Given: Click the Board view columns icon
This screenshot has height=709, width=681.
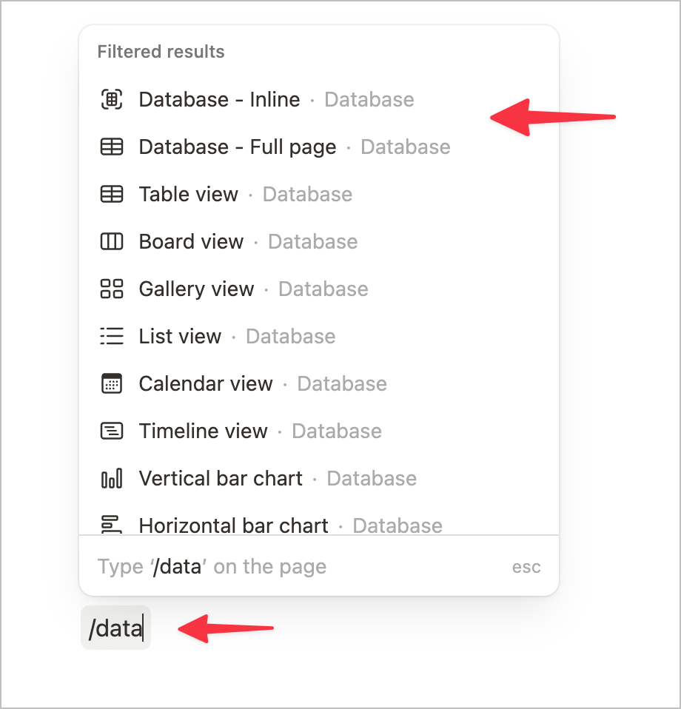Looking at the screenshot, I should (x=112, y=241).
